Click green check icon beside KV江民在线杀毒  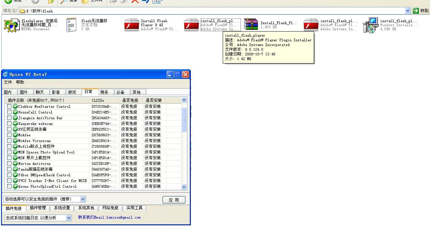pyautogui.click(x=15, y=129)
